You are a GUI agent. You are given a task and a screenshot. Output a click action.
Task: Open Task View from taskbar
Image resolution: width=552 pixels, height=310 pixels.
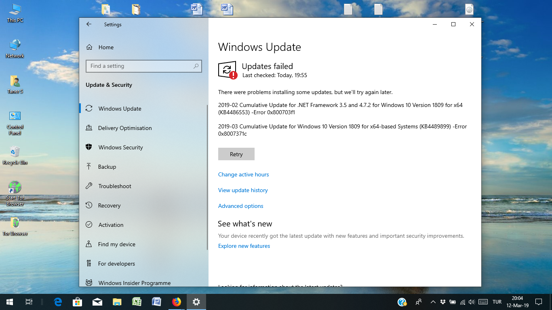(x=29, y=302)
